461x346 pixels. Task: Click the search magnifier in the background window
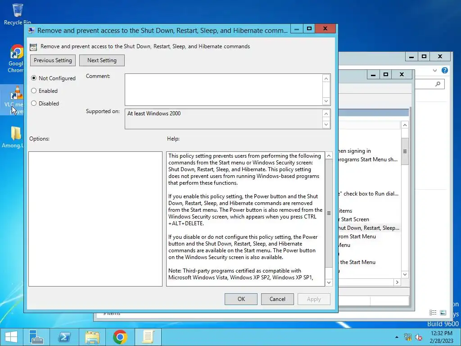coord(438,84)
